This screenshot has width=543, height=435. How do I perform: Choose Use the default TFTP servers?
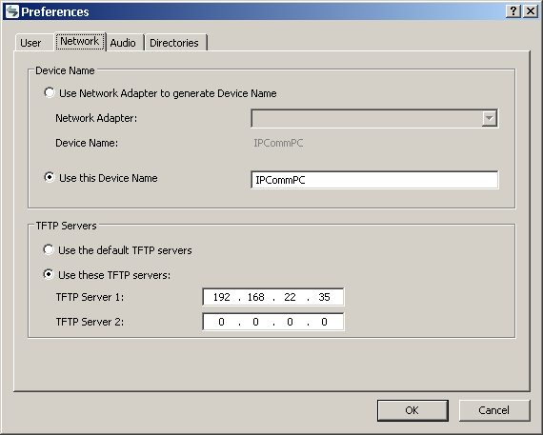point(49,249)
